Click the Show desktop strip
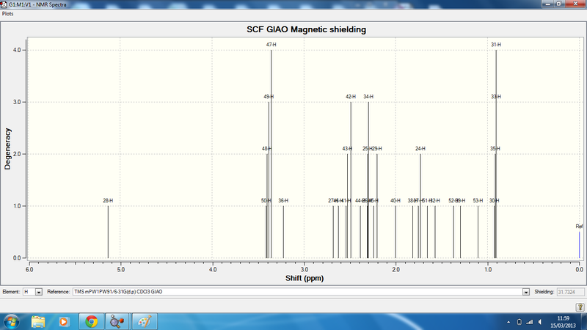This screenshot has height=330, width=587. pyautogui.click(x=584, y=322)
